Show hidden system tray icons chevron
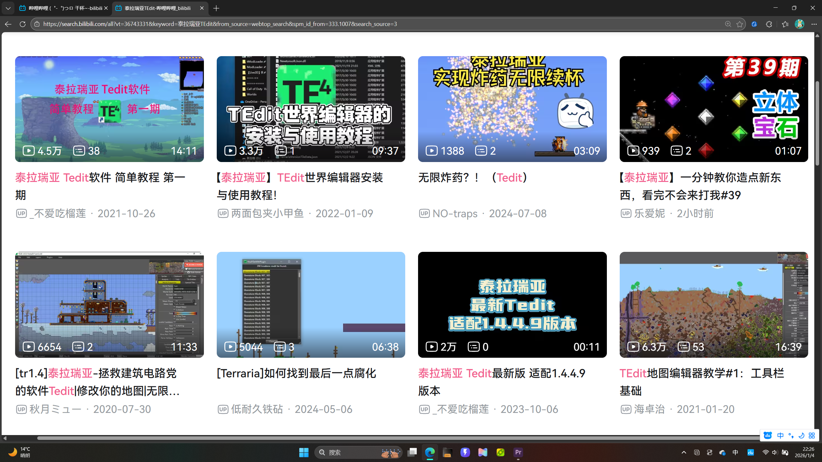 coord(684,452)
